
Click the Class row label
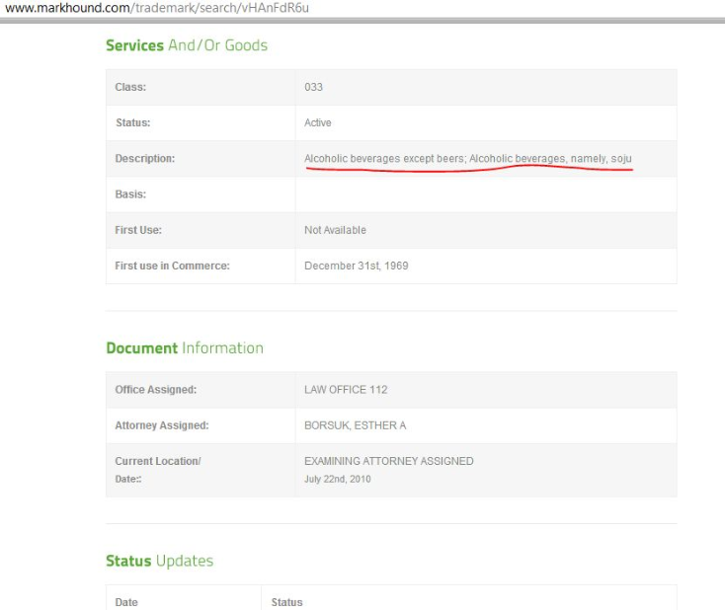point(131,87)
